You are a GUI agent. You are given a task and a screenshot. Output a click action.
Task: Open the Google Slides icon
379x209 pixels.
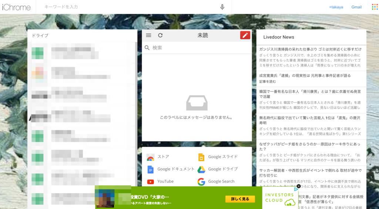pos(201,157)
